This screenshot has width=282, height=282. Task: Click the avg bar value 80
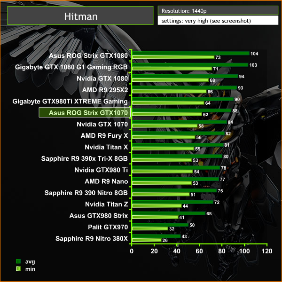pyautogui.click(x=226, y=157)
